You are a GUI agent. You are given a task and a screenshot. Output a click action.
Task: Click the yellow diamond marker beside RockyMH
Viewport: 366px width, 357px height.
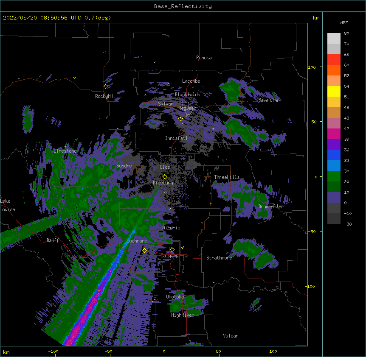106,86
